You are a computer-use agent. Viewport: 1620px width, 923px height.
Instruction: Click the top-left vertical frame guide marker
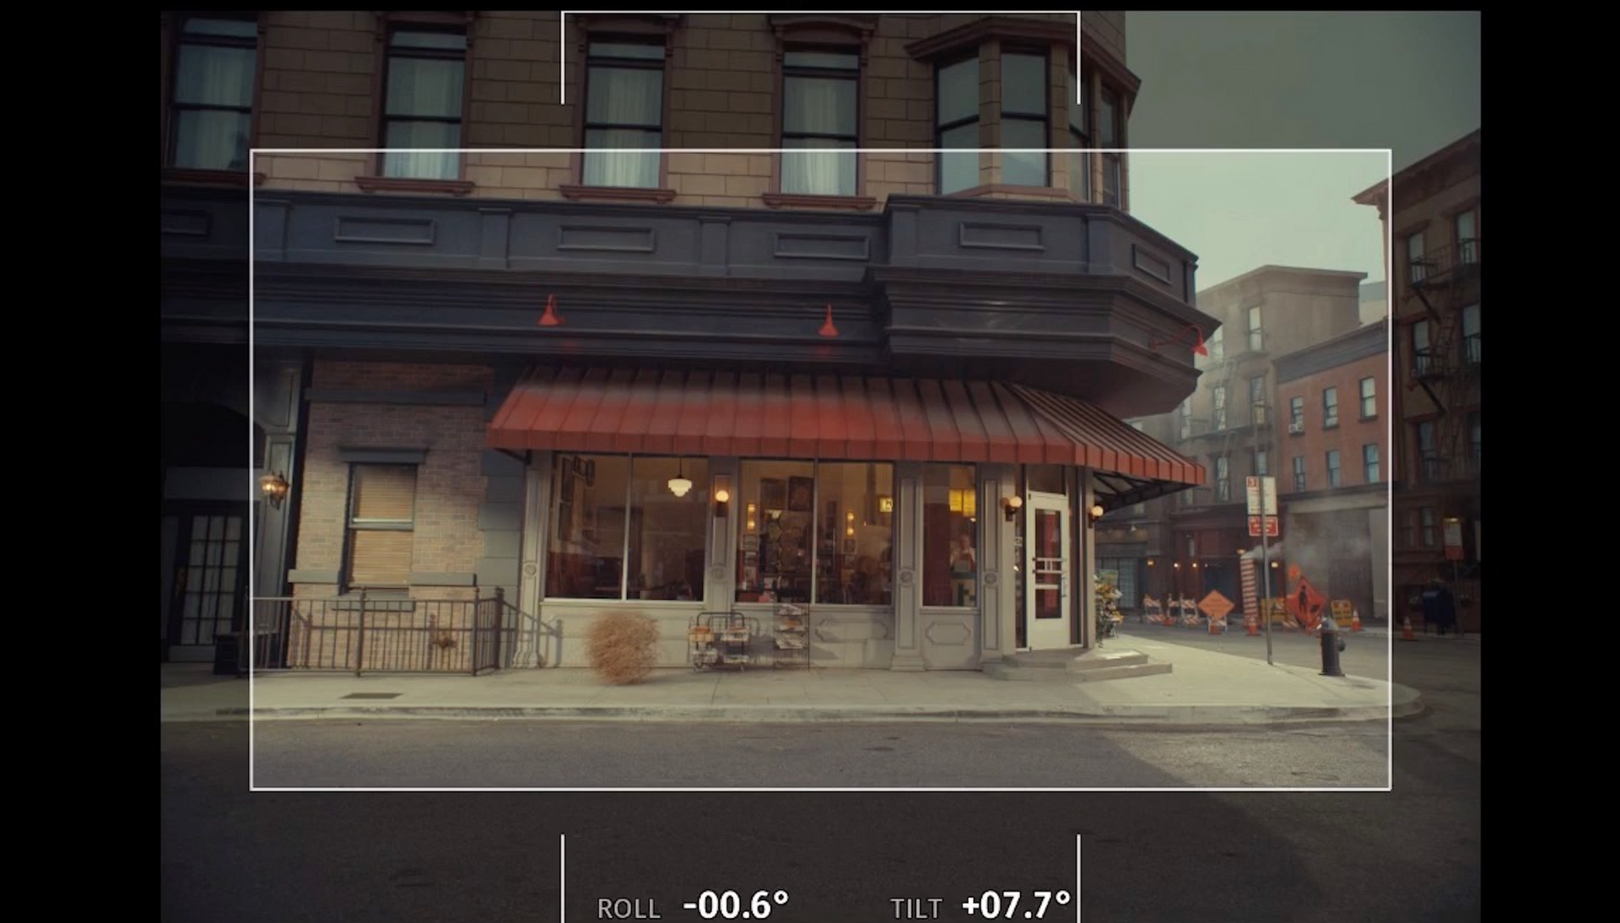pyautogui.click(x=563, y=57)
